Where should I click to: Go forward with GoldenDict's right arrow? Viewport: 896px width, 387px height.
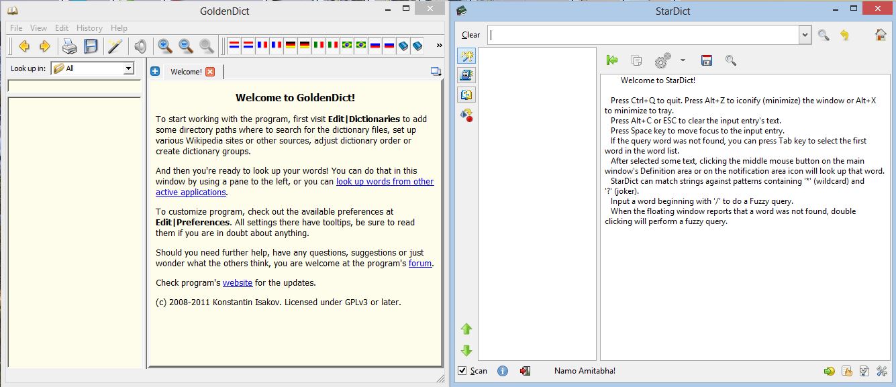[x=45, y=46]
